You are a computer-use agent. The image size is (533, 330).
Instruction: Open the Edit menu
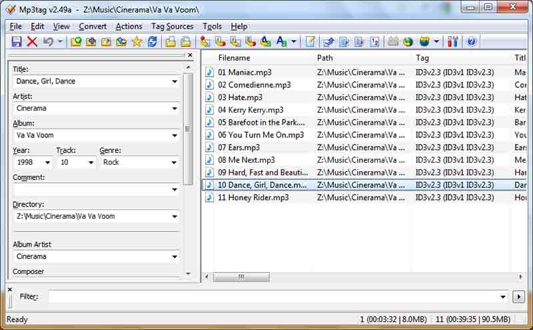[37, 26]
